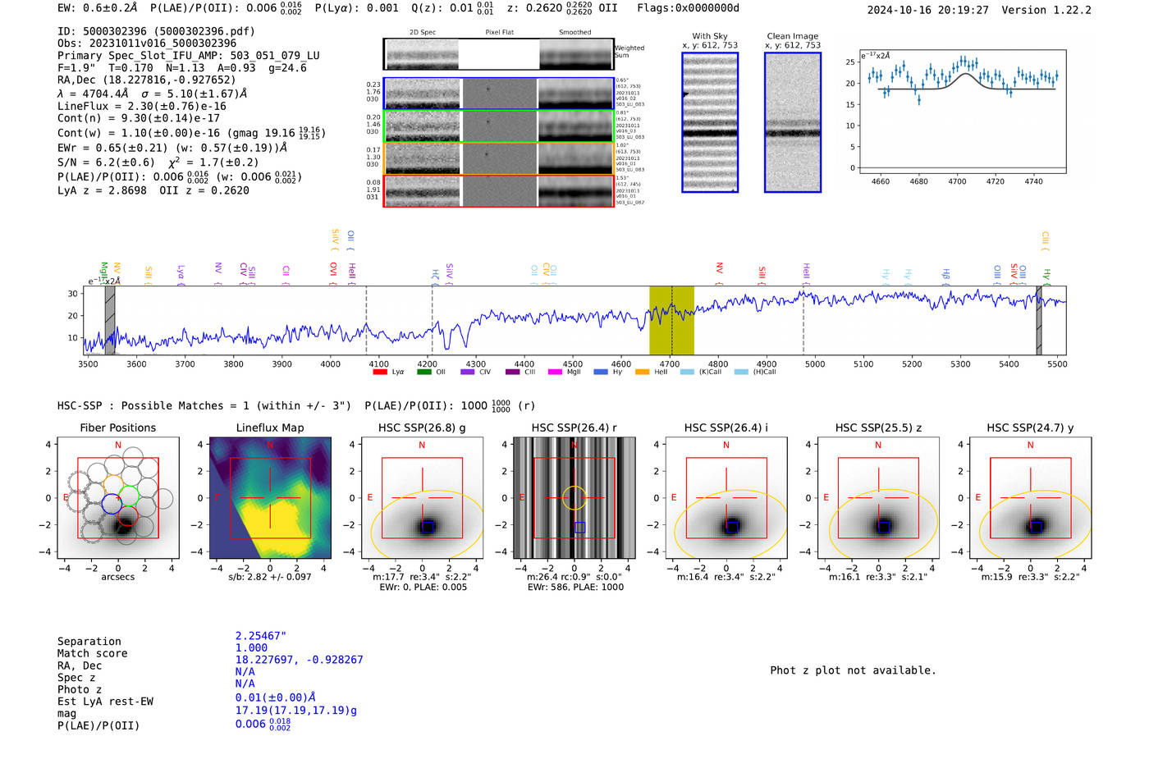Image resolution: width=1149 pixels, height=782 pixels.
Task: Click the yellow highlighted band in the spectrum
Action: click(x=671, y=320)
